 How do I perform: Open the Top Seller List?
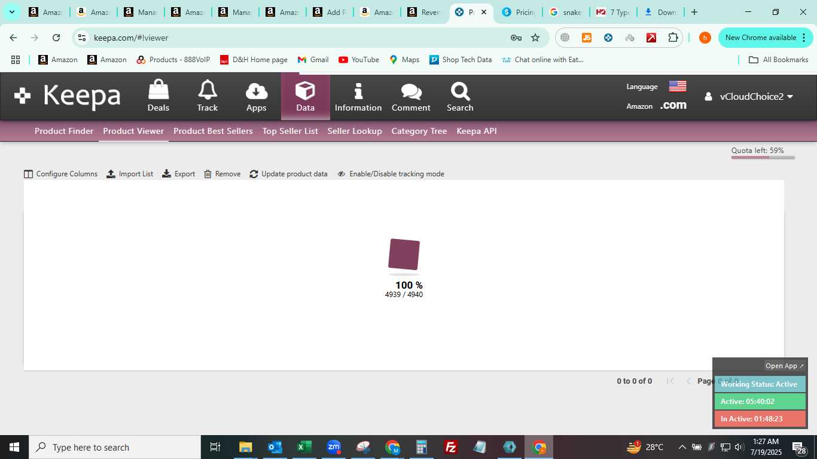pyautogui.click(x=290, y=131)
